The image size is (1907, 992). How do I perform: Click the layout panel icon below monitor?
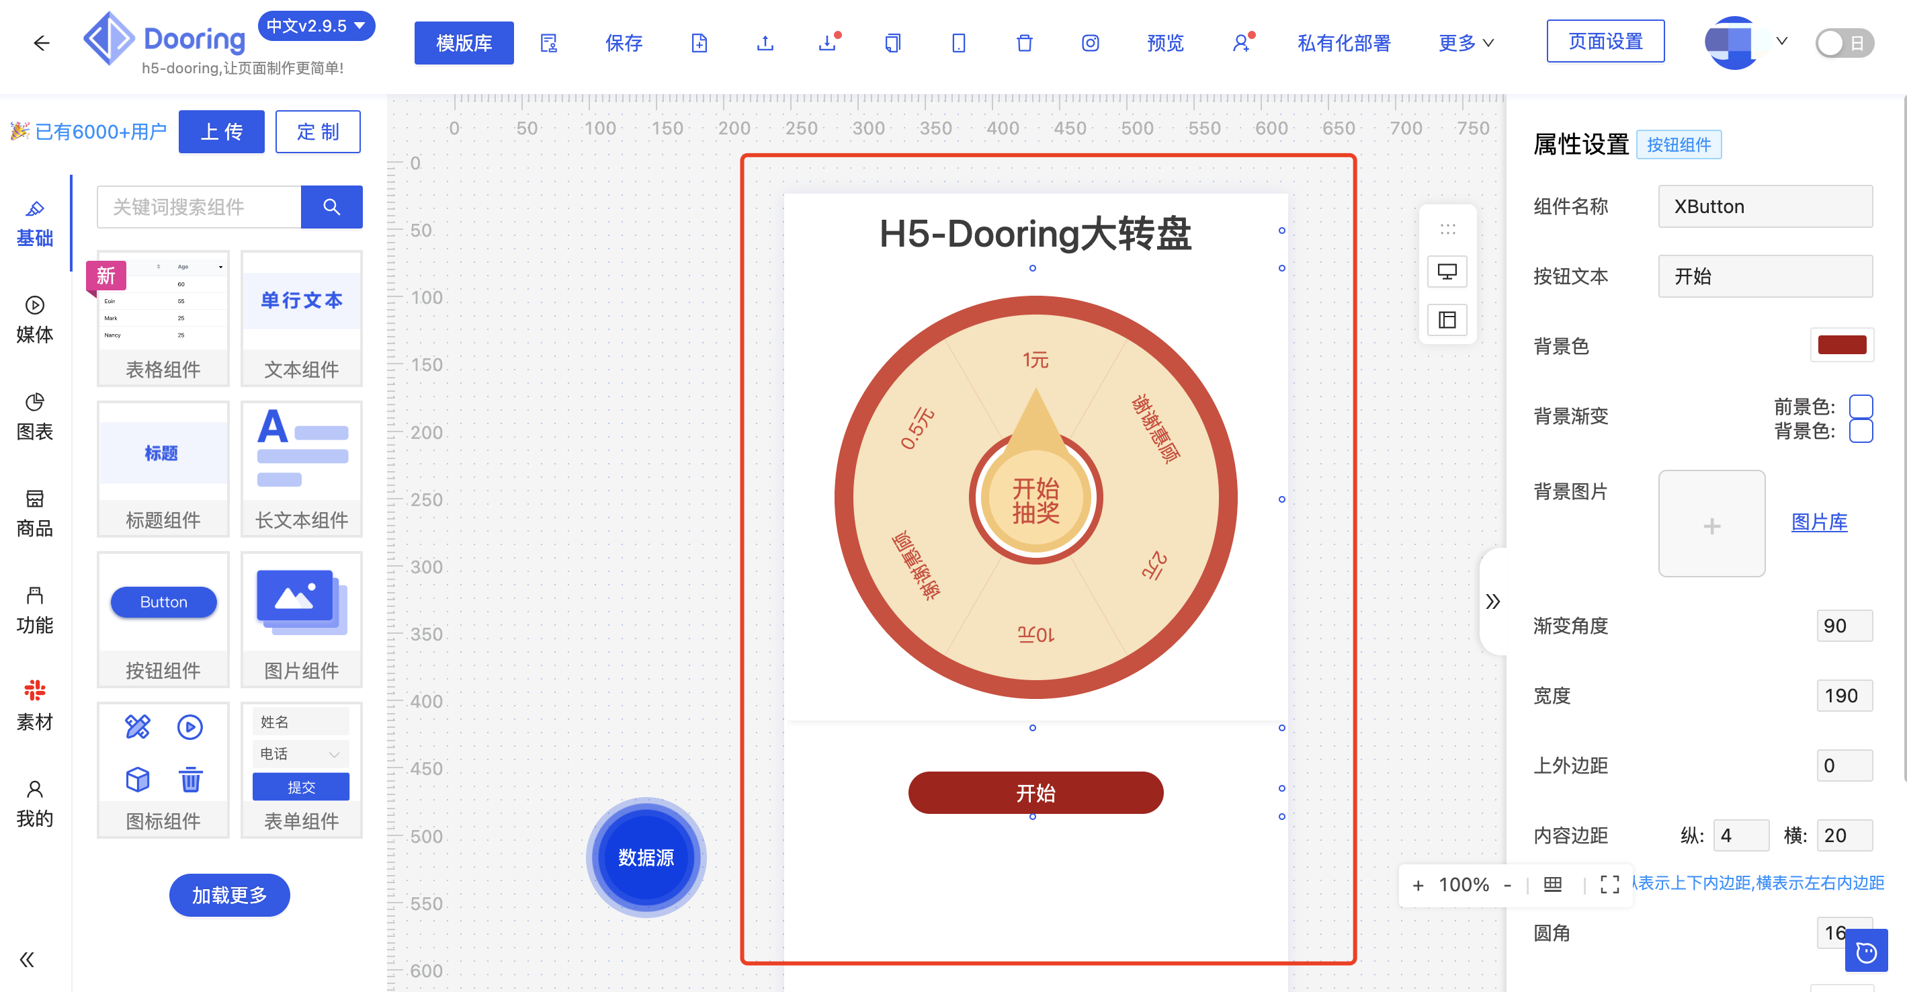(1447, 320)
